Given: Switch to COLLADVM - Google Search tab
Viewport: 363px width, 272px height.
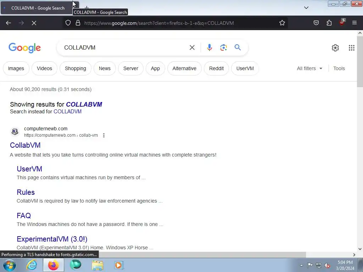Looking at the screenshot, I should [38, 8].
